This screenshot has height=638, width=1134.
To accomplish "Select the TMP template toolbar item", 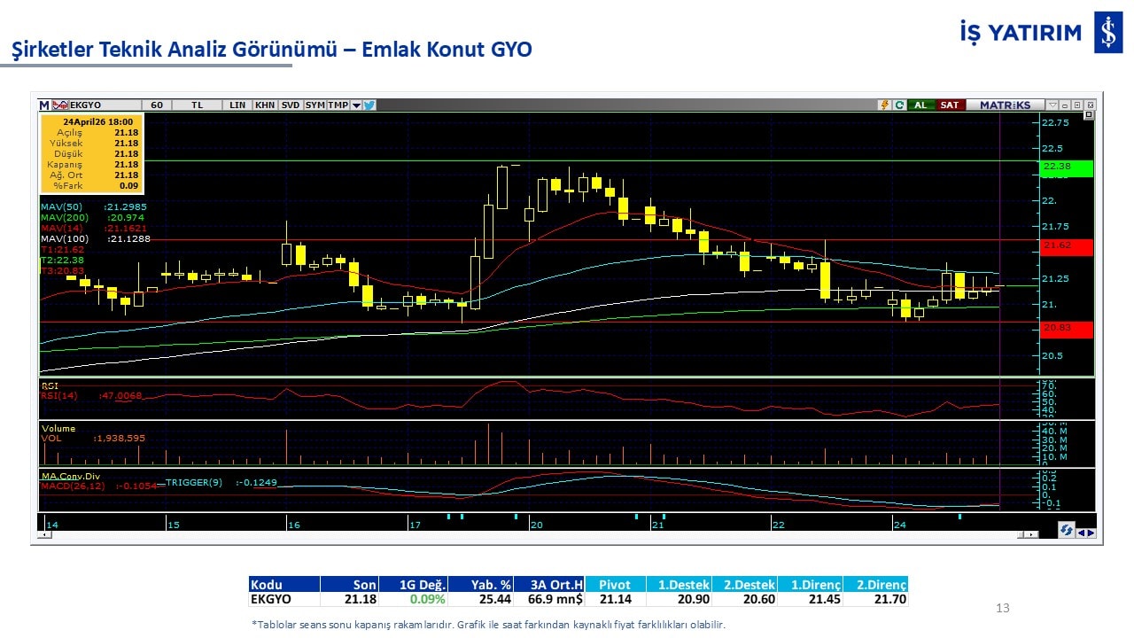I will coord(338,105).
